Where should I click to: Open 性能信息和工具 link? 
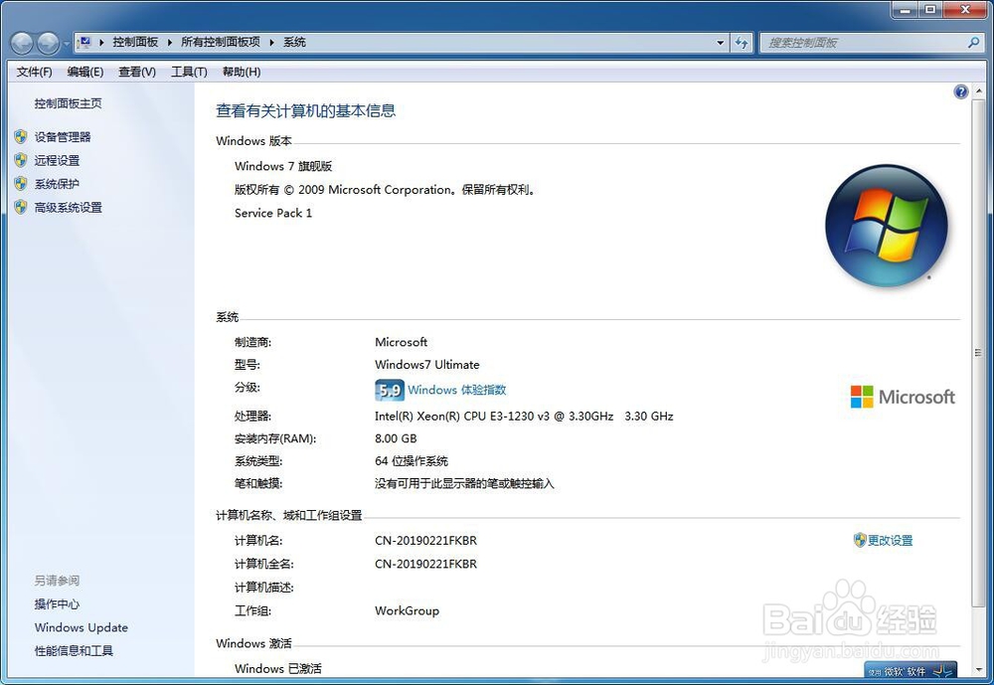74,651
